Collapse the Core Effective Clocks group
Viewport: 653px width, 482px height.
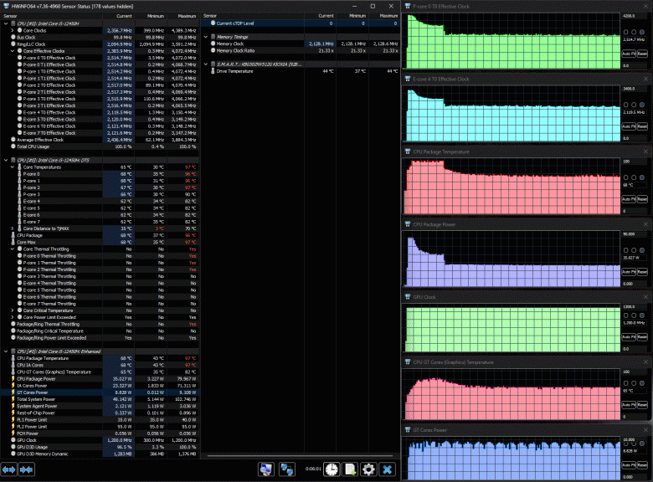[12, 50]
